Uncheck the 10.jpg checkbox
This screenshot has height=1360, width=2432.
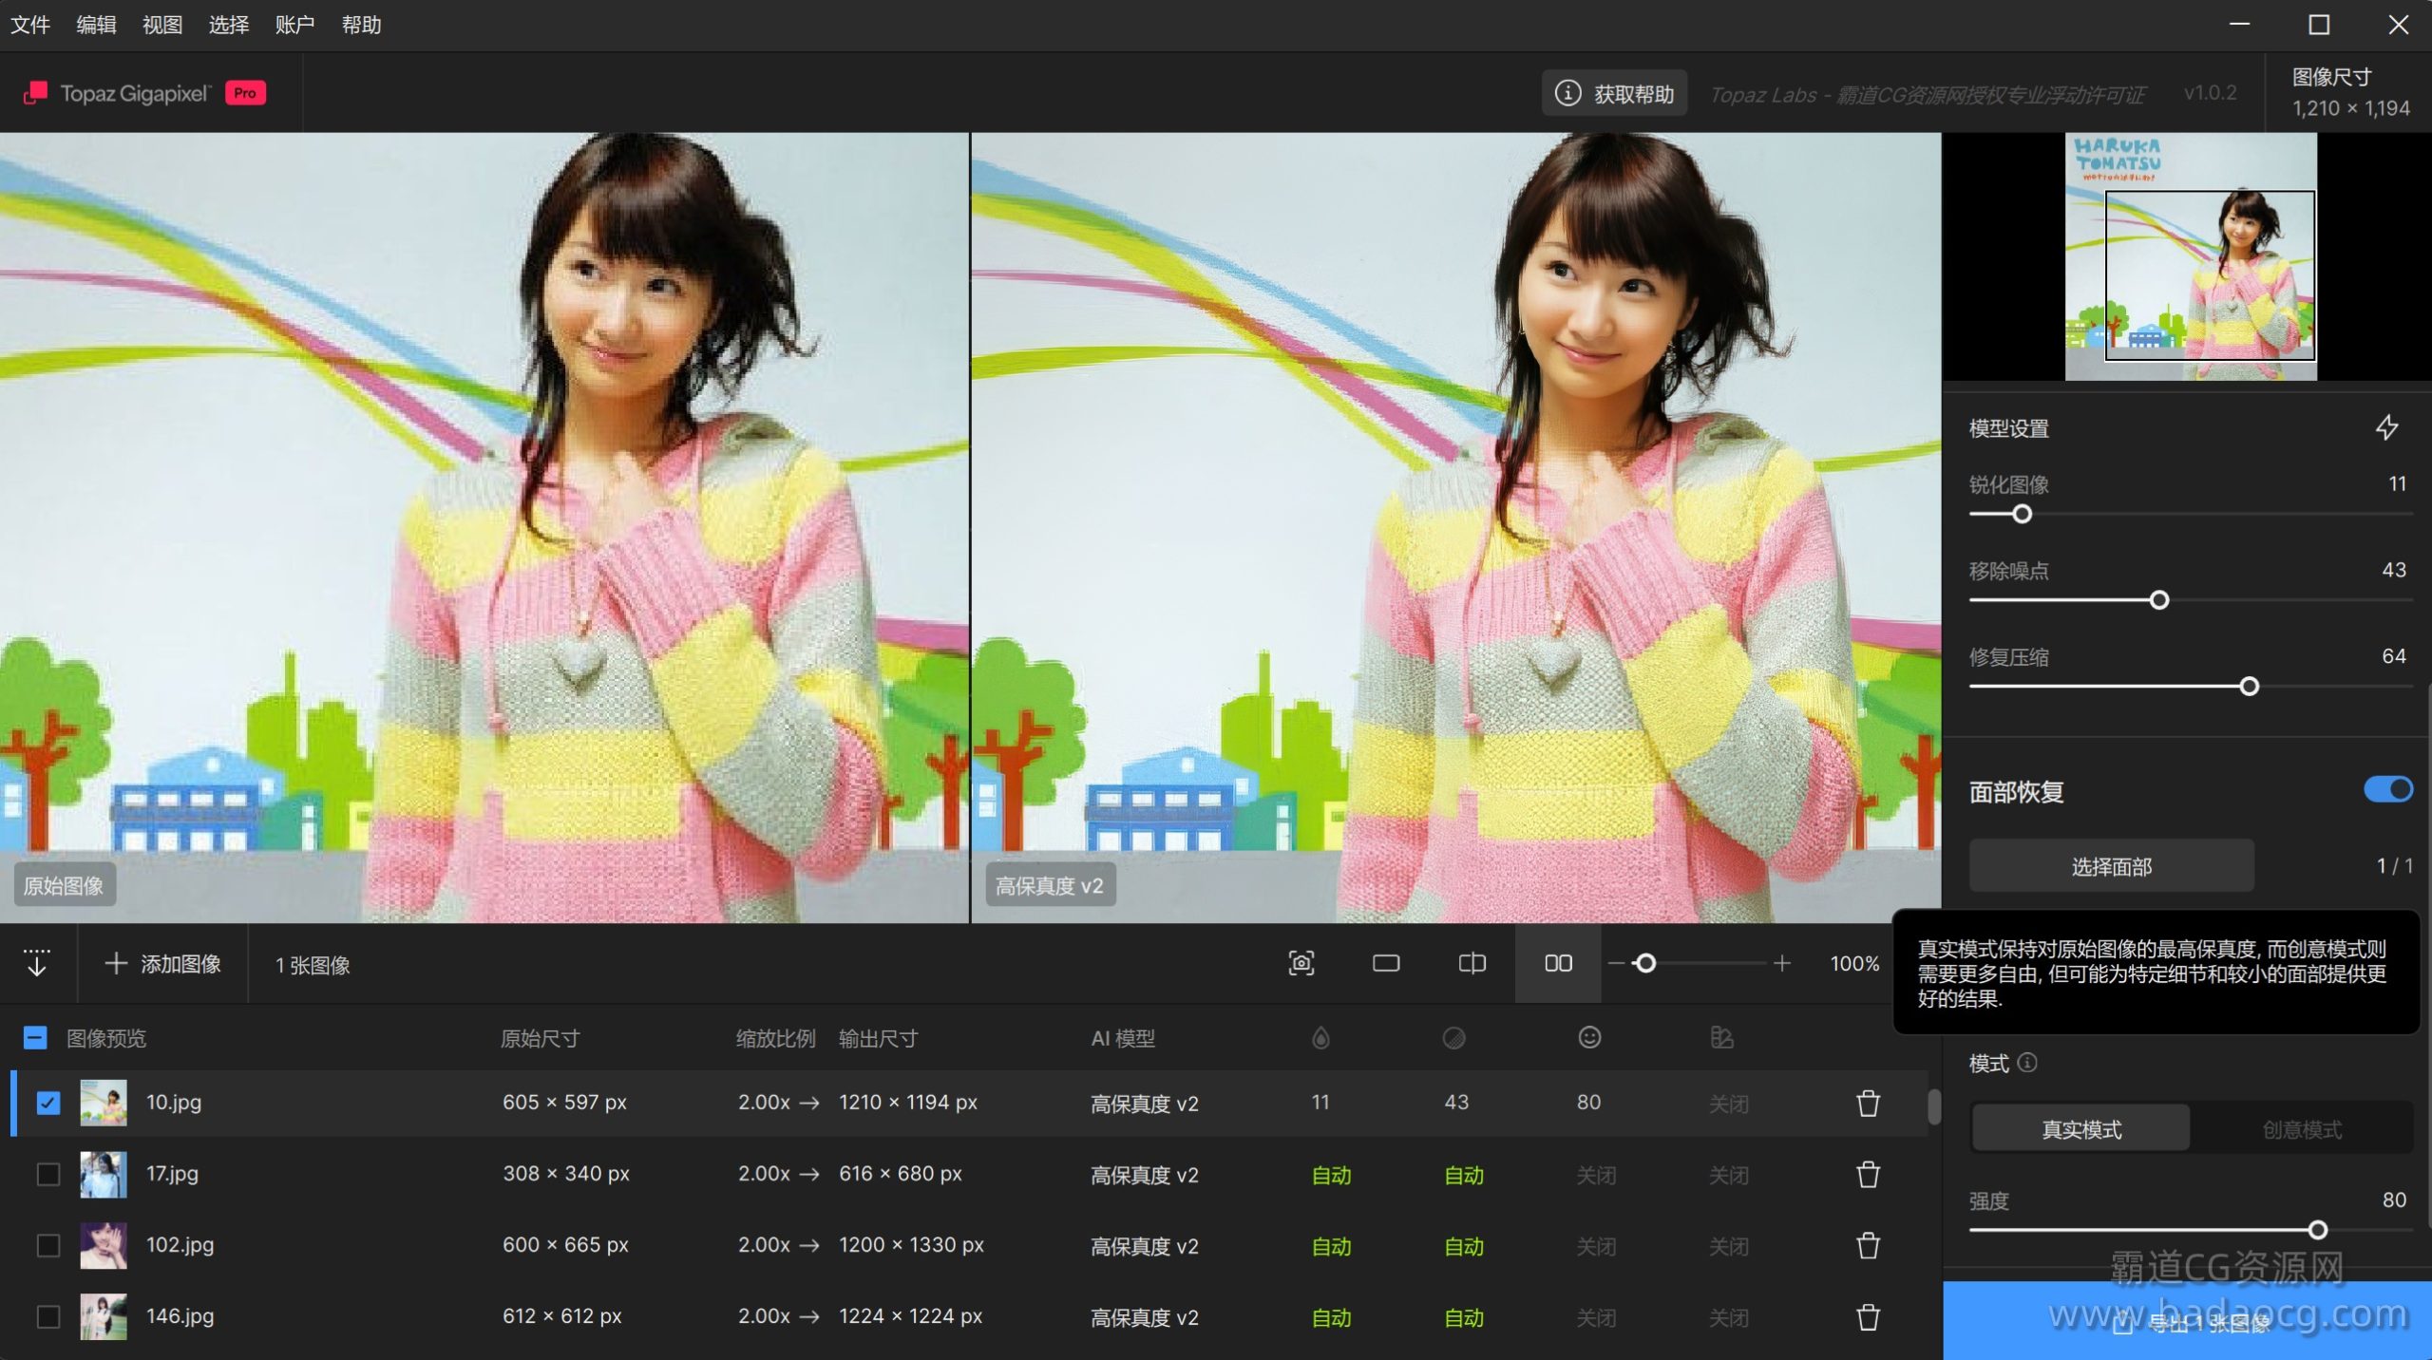click(47, 1103)
